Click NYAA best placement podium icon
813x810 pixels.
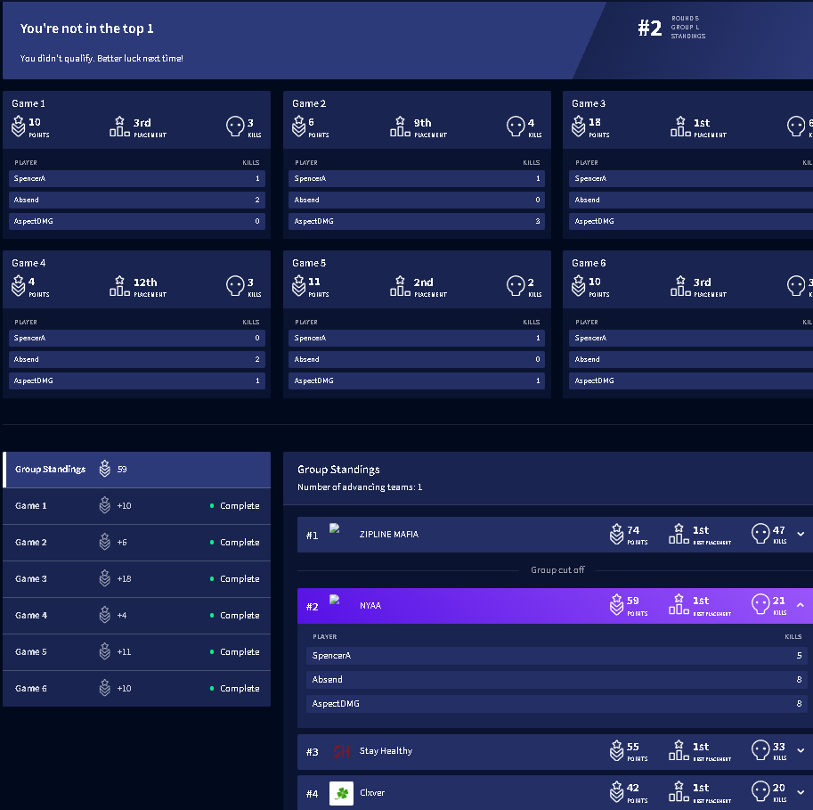click(679, 604)
